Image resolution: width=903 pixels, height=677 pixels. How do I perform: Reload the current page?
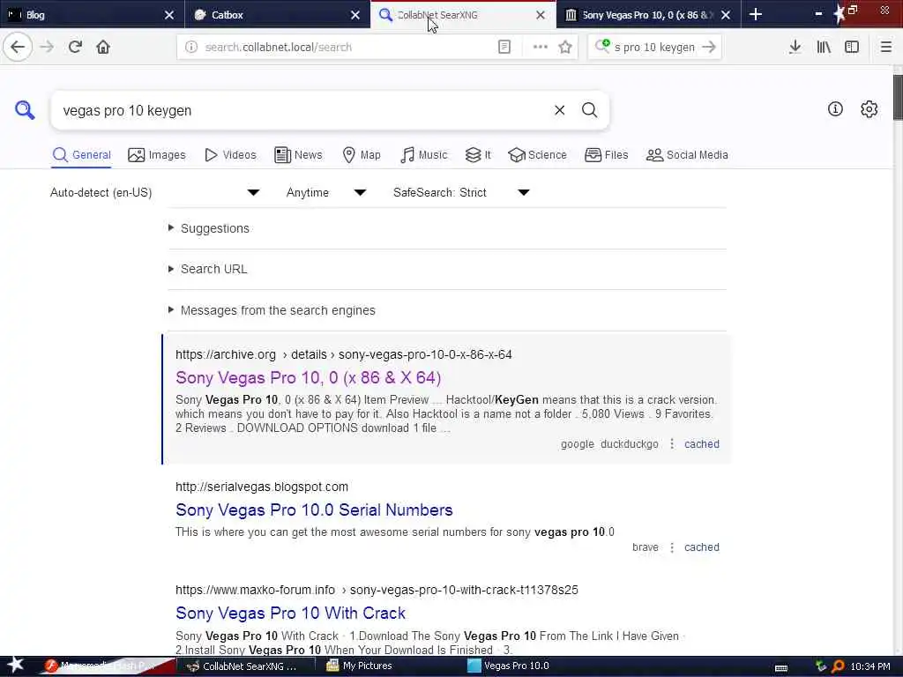pyautogui.click(x=75, y=48)
